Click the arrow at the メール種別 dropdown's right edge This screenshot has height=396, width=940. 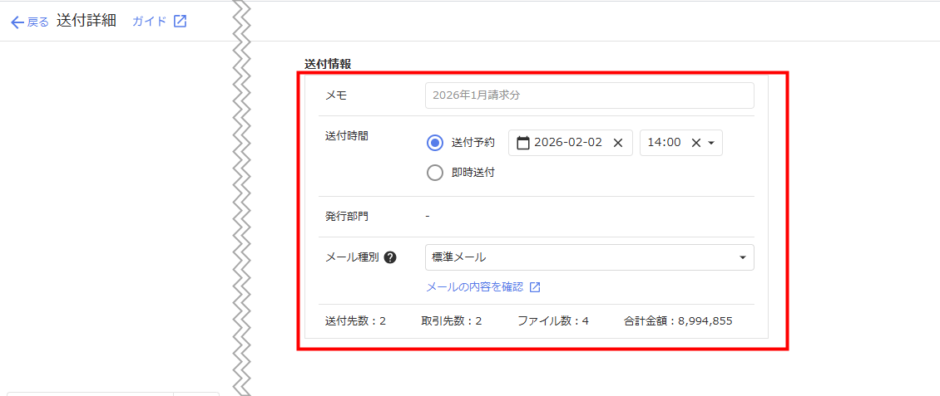[742, 257]
